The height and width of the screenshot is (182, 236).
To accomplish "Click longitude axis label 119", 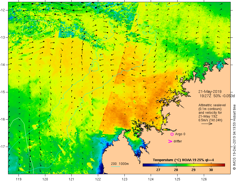I will click(x=19, y=179).
